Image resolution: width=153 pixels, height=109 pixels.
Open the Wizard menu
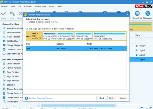click(52, 7)
